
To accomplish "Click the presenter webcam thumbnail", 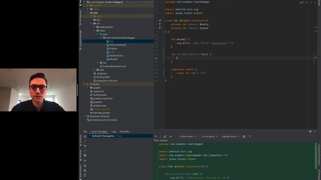I will pos(38,90).
